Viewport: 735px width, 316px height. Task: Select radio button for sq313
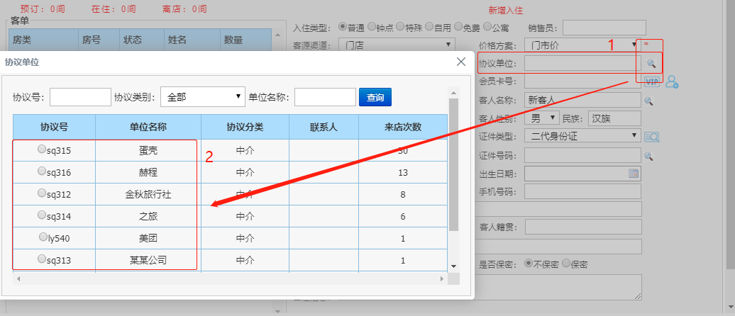41,259
